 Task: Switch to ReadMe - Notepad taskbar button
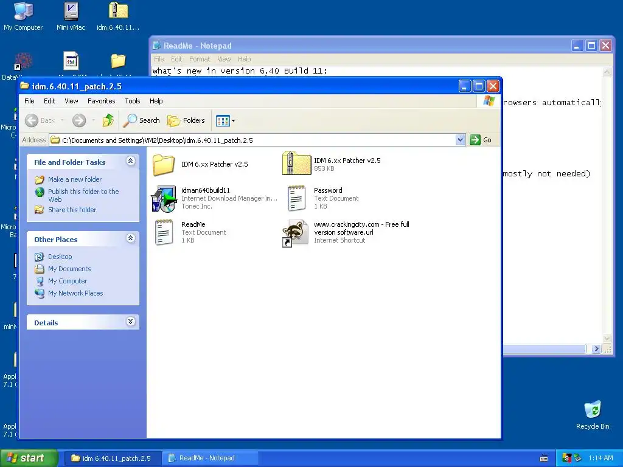point(211,458)
